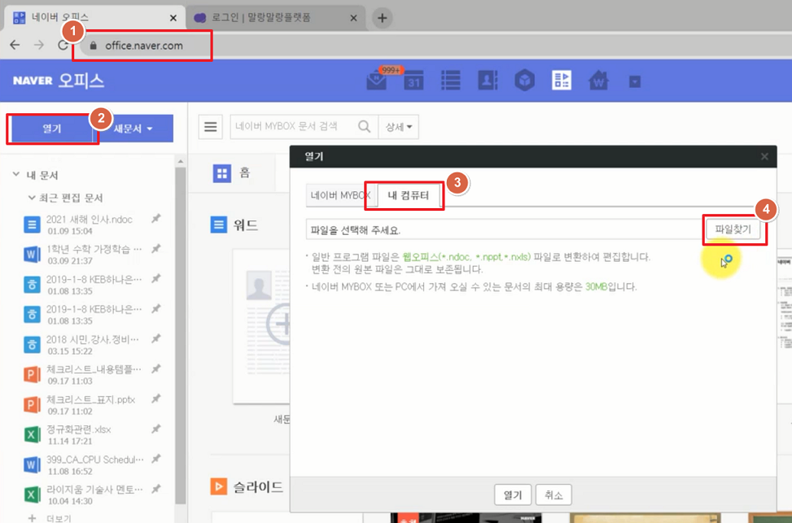Switch to 네이버 오피스 browser tab
The height and width of the screenshot is (523, 792).
point(94,18)
